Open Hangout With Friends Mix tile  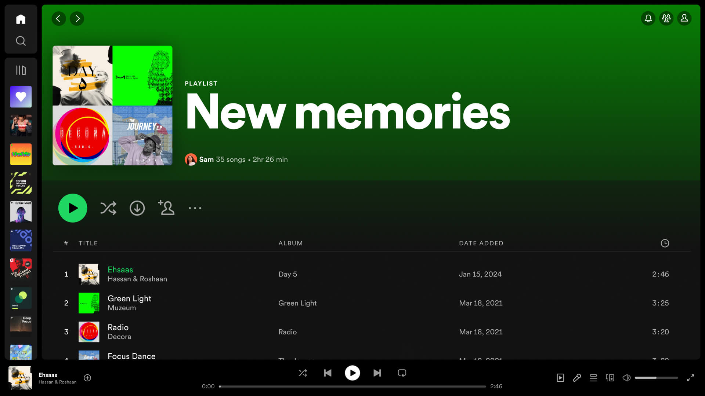21,241
